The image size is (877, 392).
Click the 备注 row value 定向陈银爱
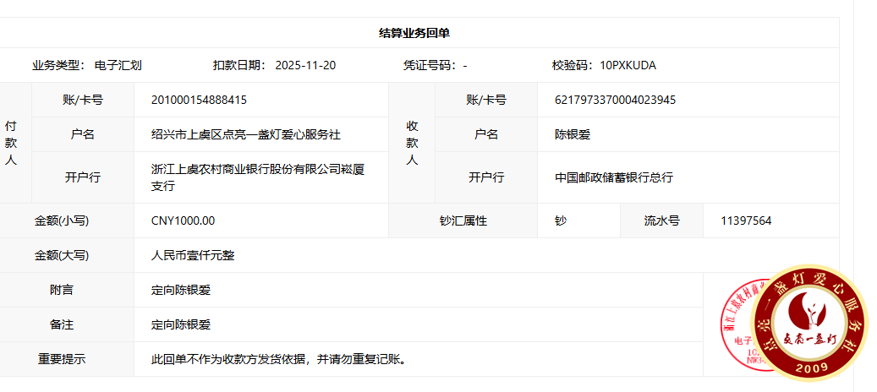point(181,324)
